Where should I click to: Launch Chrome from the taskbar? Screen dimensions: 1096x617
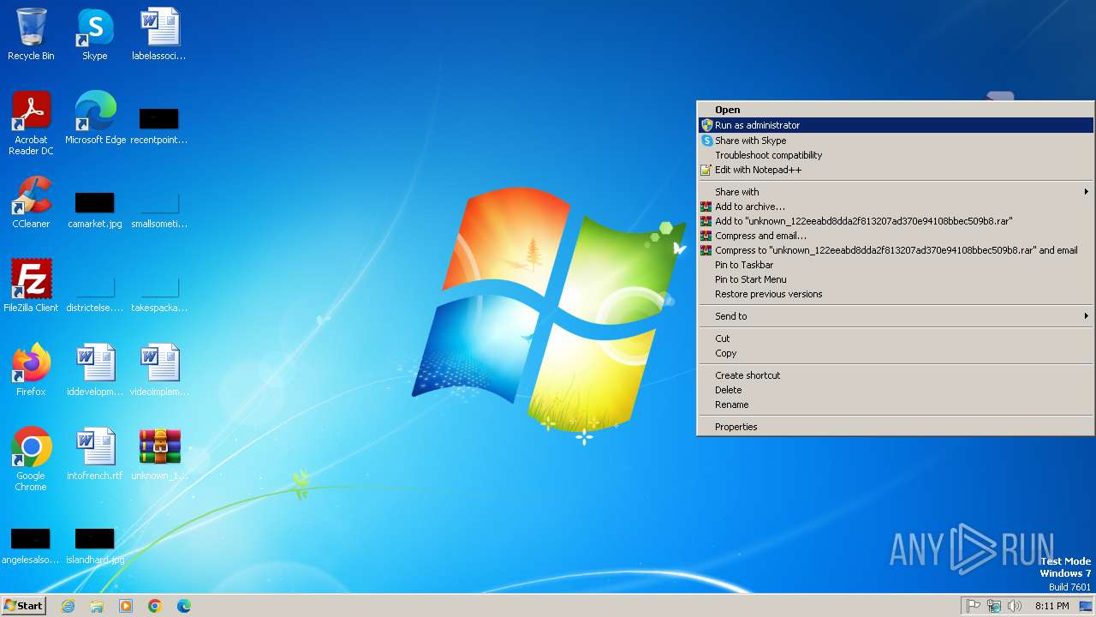click(155, 606)
